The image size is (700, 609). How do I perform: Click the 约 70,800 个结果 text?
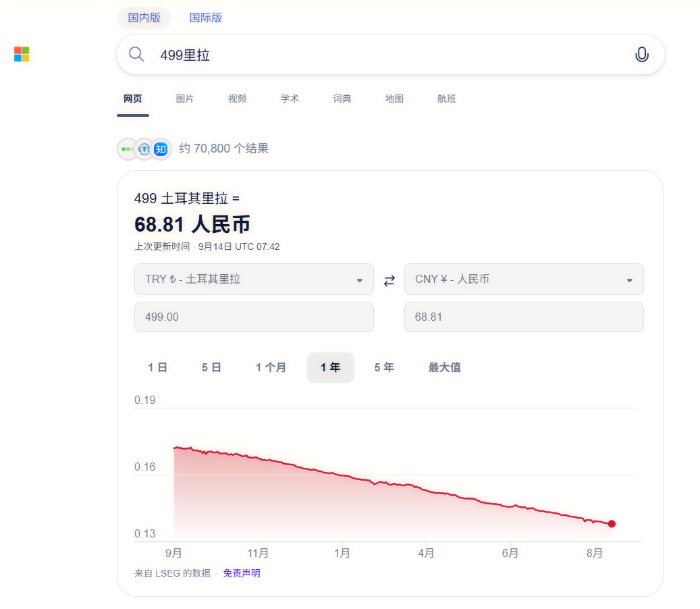(x=223, y=149)
